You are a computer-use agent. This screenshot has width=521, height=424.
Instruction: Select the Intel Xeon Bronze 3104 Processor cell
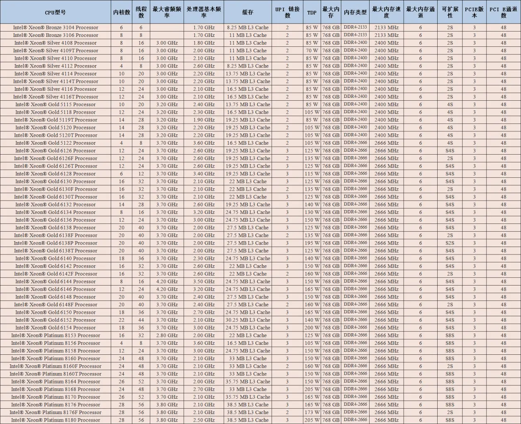[56, 28]
